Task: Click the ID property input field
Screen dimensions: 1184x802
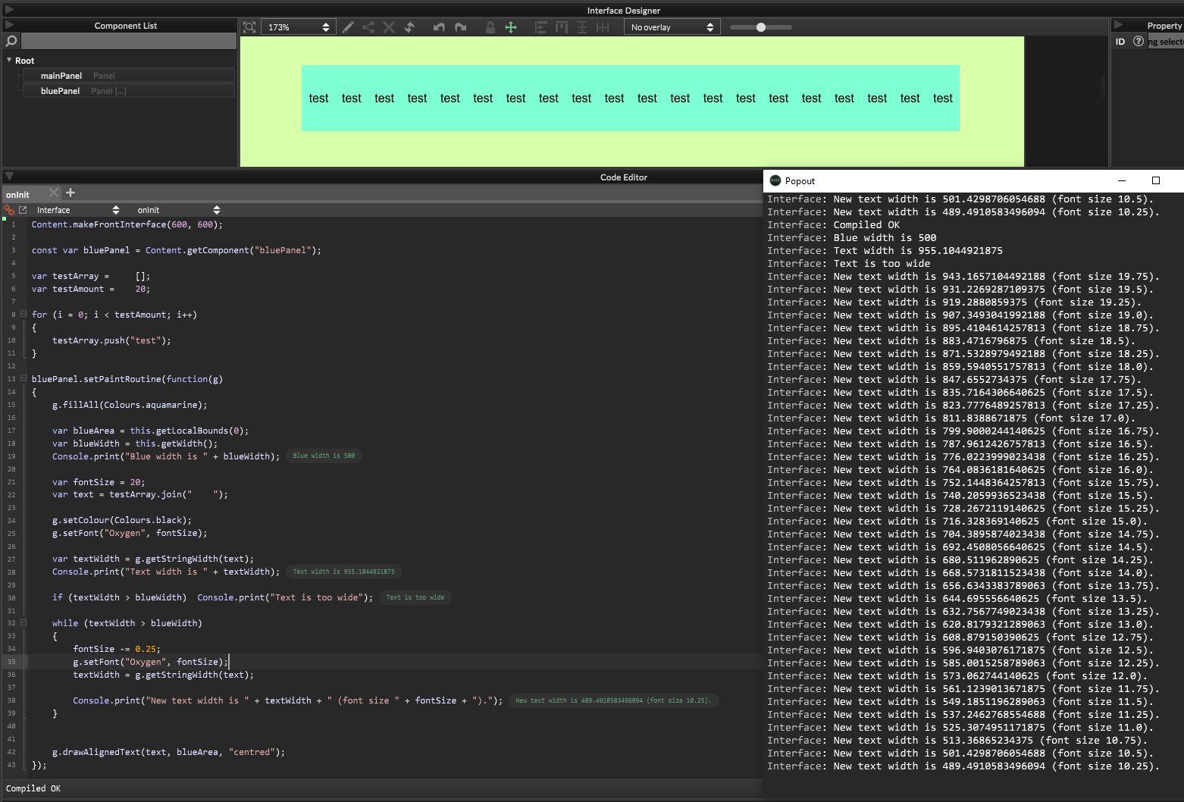Action: [x=1166, y=42]
